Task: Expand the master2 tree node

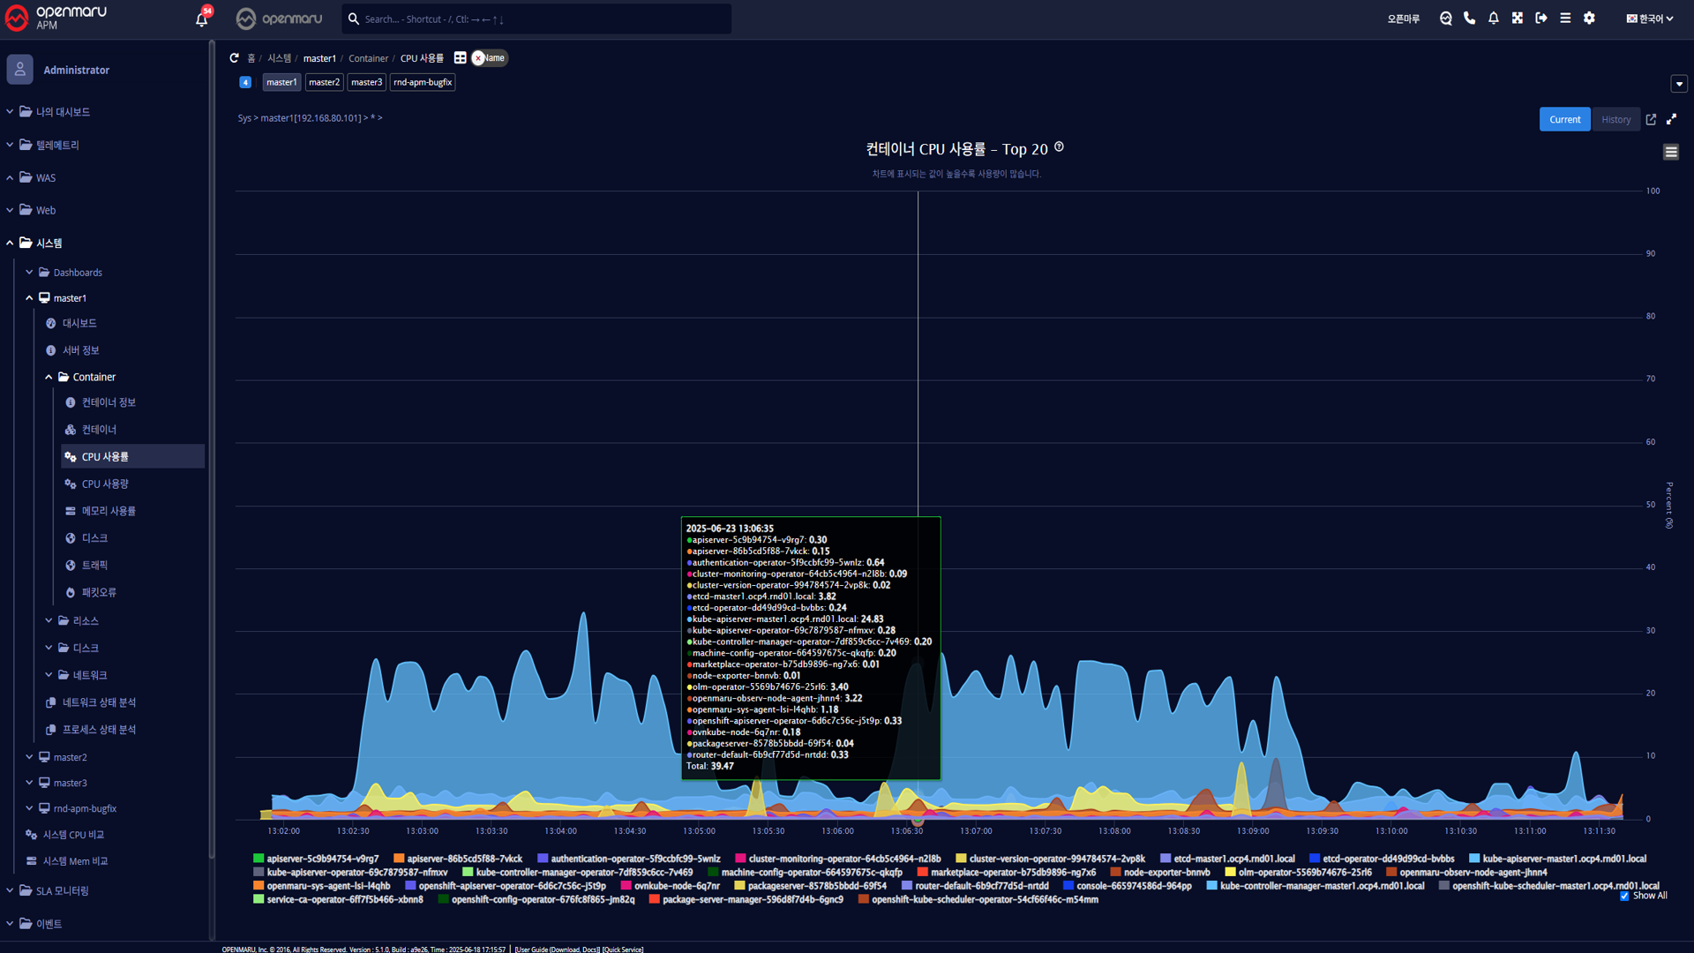Action: pos(30,757)
